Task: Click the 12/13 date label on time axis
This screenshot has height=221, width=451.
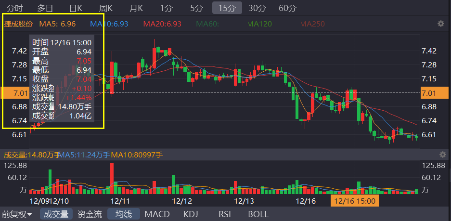Action: [x=244, y=201]
